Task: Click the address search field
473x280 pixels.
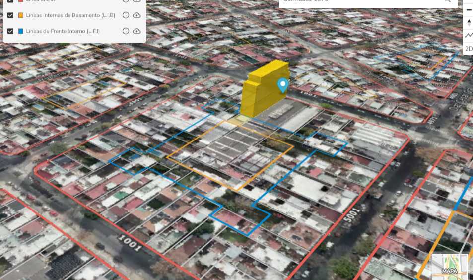Action: [368, 2]
